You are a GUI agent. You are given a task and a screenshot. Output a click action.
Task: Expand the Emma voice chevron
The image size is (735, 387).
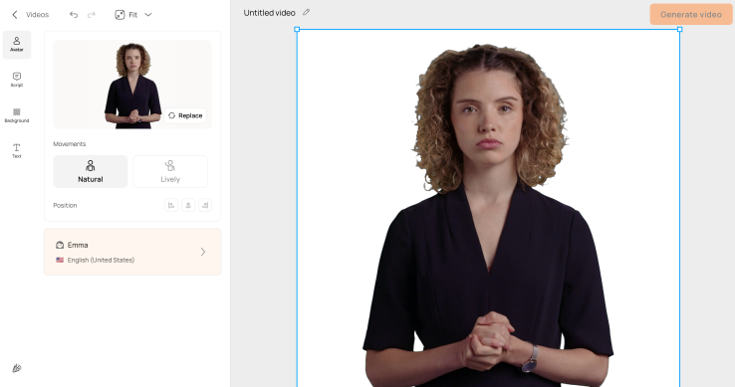click(203, 252)
